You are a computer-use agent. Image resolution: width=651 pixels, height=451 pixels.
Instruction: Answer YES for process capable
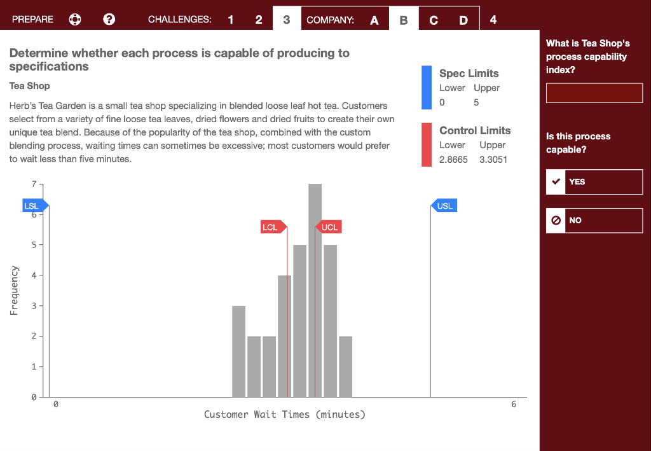[x=594, y=181]
